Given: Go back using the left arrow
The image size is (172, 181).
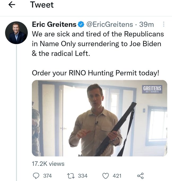Looking at the screenshot, I should (12, 5).
